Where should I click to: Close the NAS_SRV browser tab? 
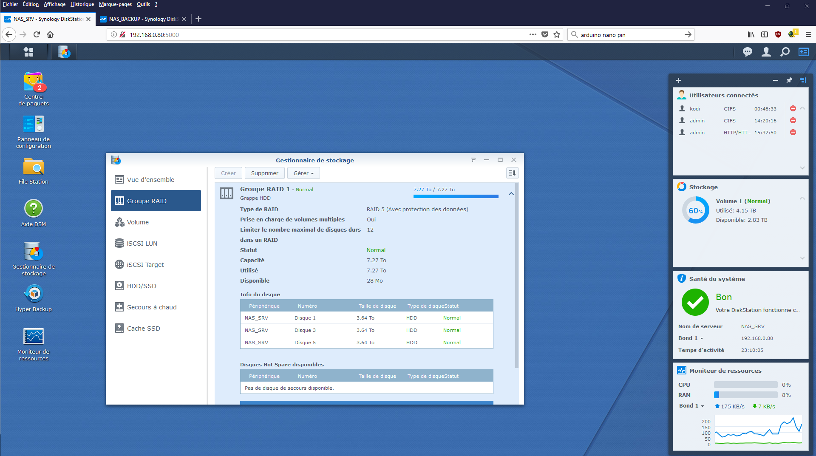point(88,19)
